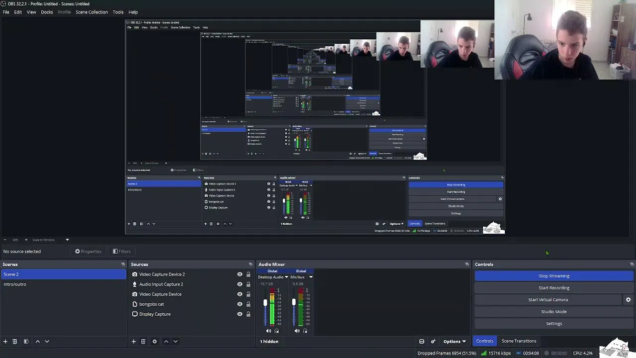Open the Tools menu
Image resolution: width=636 pixels, height=358 pixels.
click(x=118, y=12)
